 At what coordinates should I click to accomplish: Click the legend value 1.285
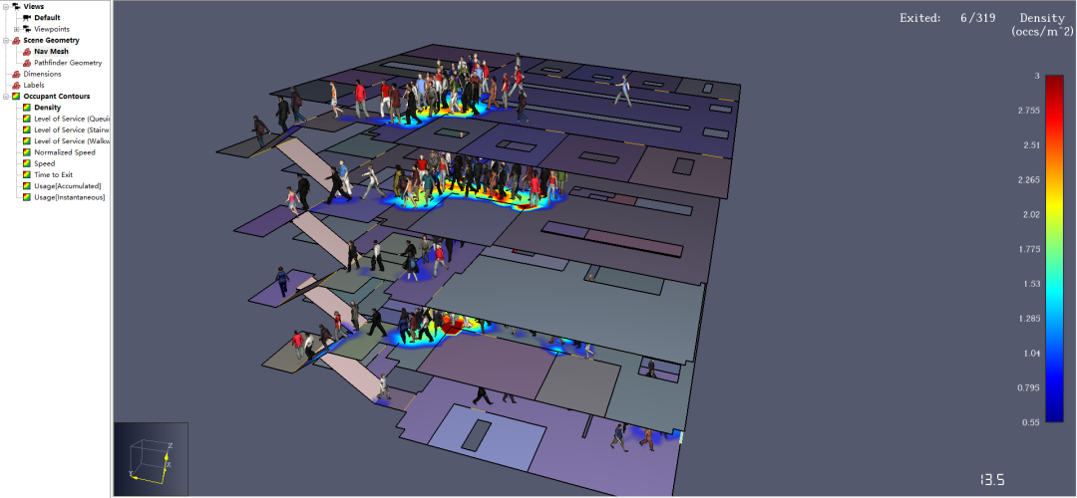click(x=1028, y=319)
